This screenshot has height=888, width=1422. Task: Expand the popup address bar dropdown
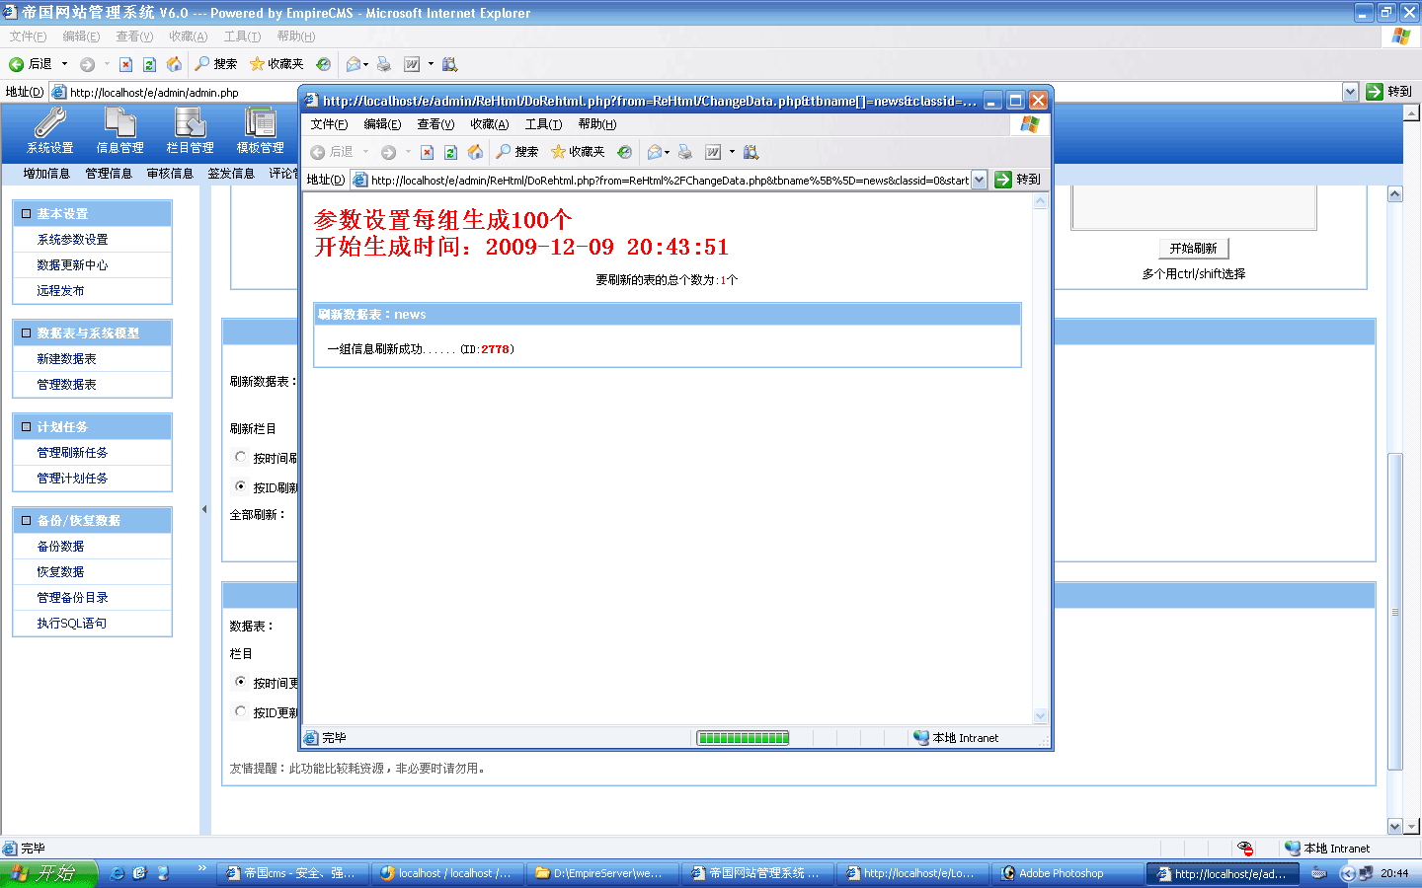pos(979,180)
